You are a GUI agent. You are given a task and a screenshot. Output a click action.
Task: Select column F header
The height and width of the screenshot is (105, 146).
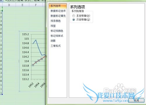(x=36, y=5)
